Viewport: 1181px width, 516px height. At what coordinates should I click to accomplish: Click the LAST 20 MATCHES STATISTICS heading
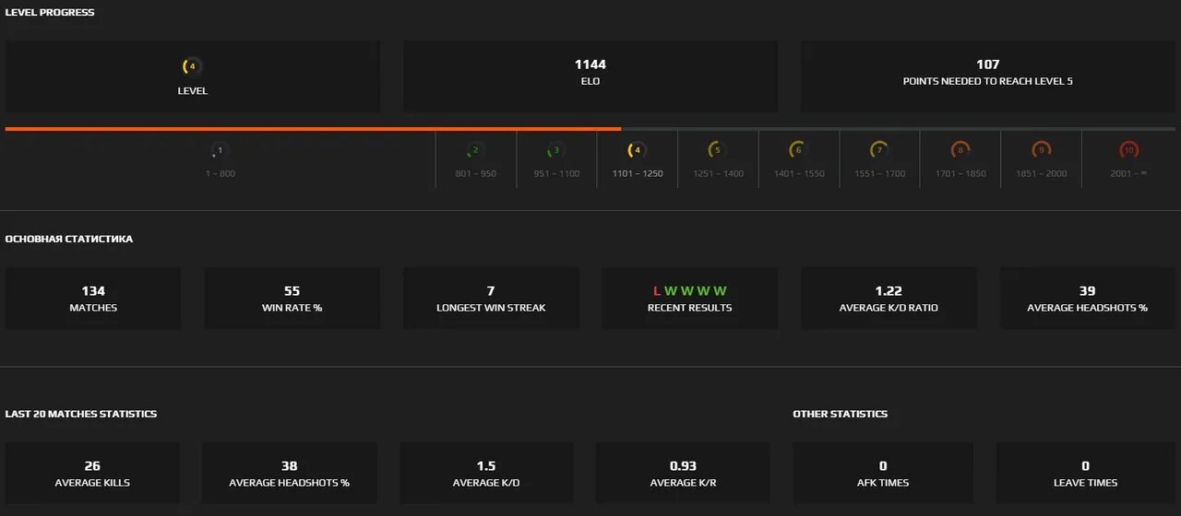[x=81, y=415]
